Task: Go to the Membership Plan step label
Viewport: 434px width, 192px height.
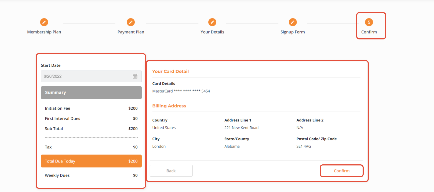Action: [44, 32]
